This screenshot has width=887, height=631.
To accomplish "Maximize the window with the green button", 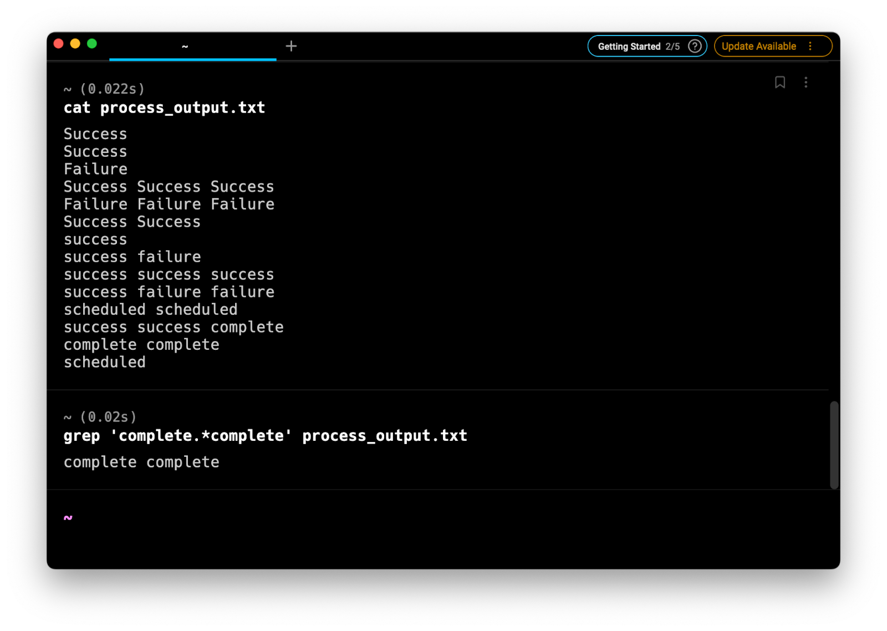I will point(92,44).
